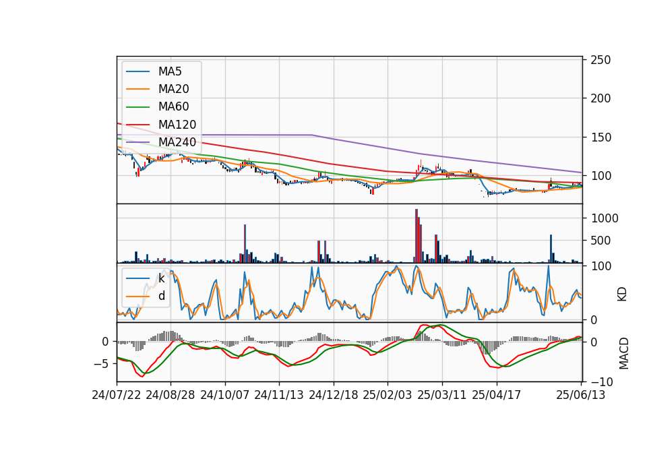Click the d legend label in KD panel
The width and height of the screenshot is (647, 465).
161,296
